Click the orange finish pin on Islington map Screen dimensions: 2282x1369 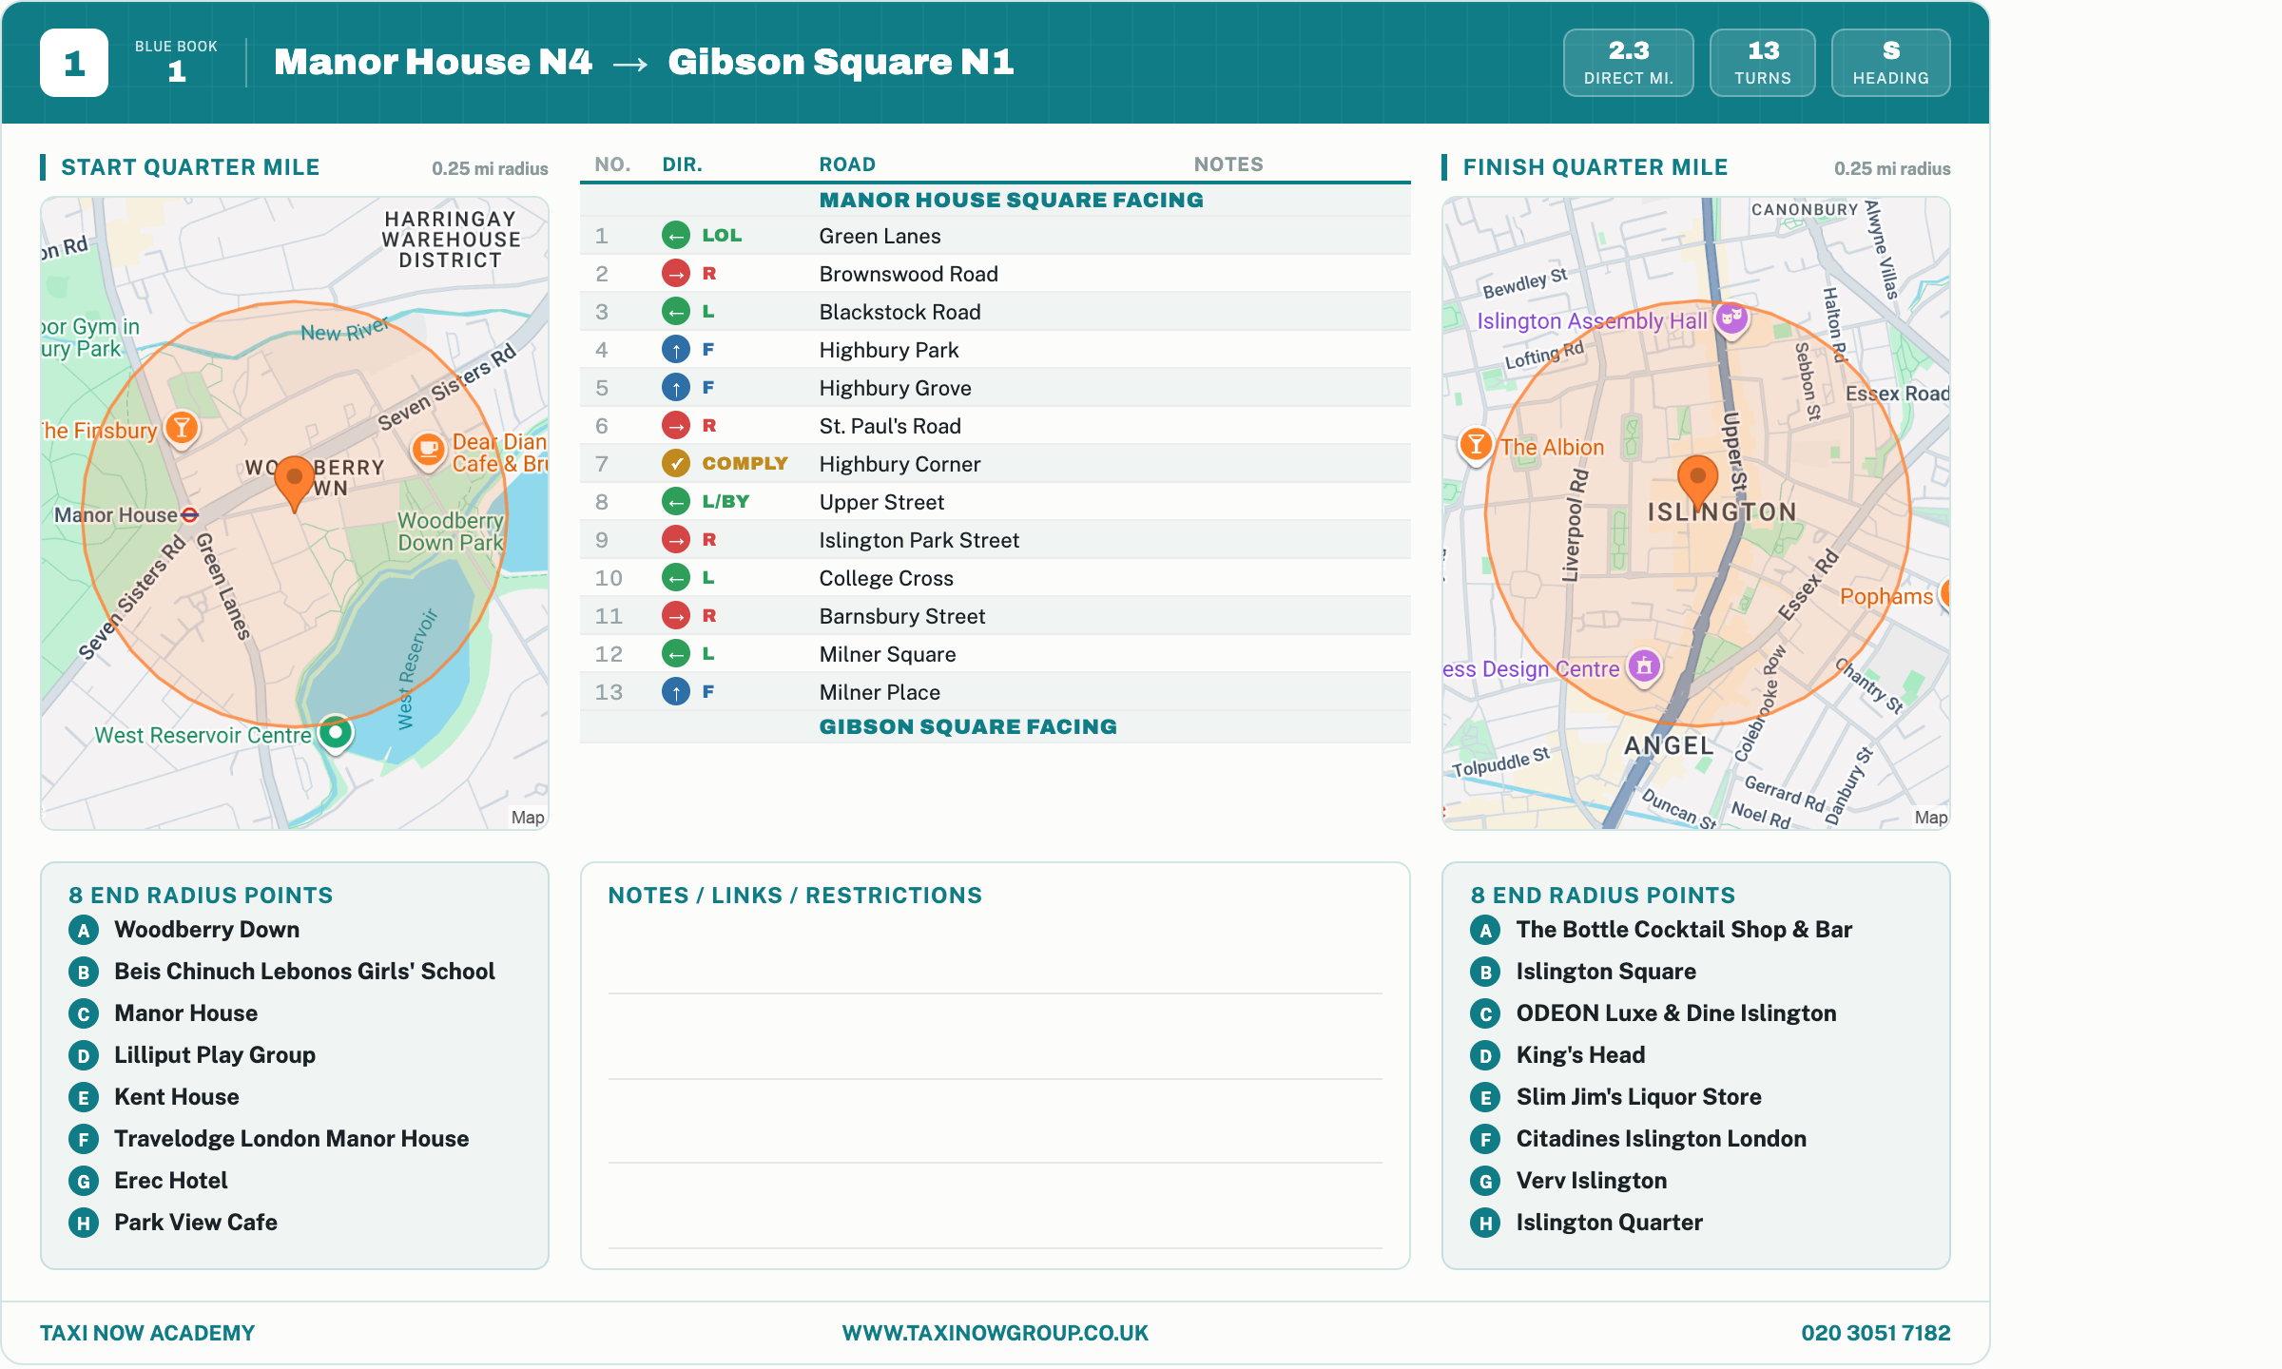(1697, 482)
